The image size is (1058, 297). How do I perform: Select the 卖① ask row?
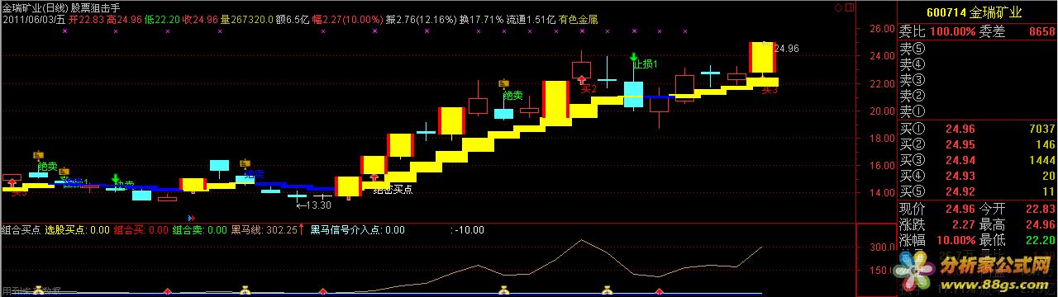[978, 111]
